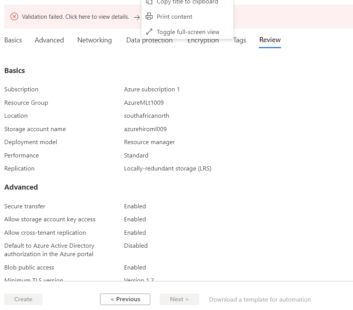Click the Deployment model label
The width and height of the screenshot is (353, 310).
point(31,142)
